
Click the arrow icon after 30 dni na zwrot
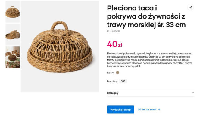(159, 109)
